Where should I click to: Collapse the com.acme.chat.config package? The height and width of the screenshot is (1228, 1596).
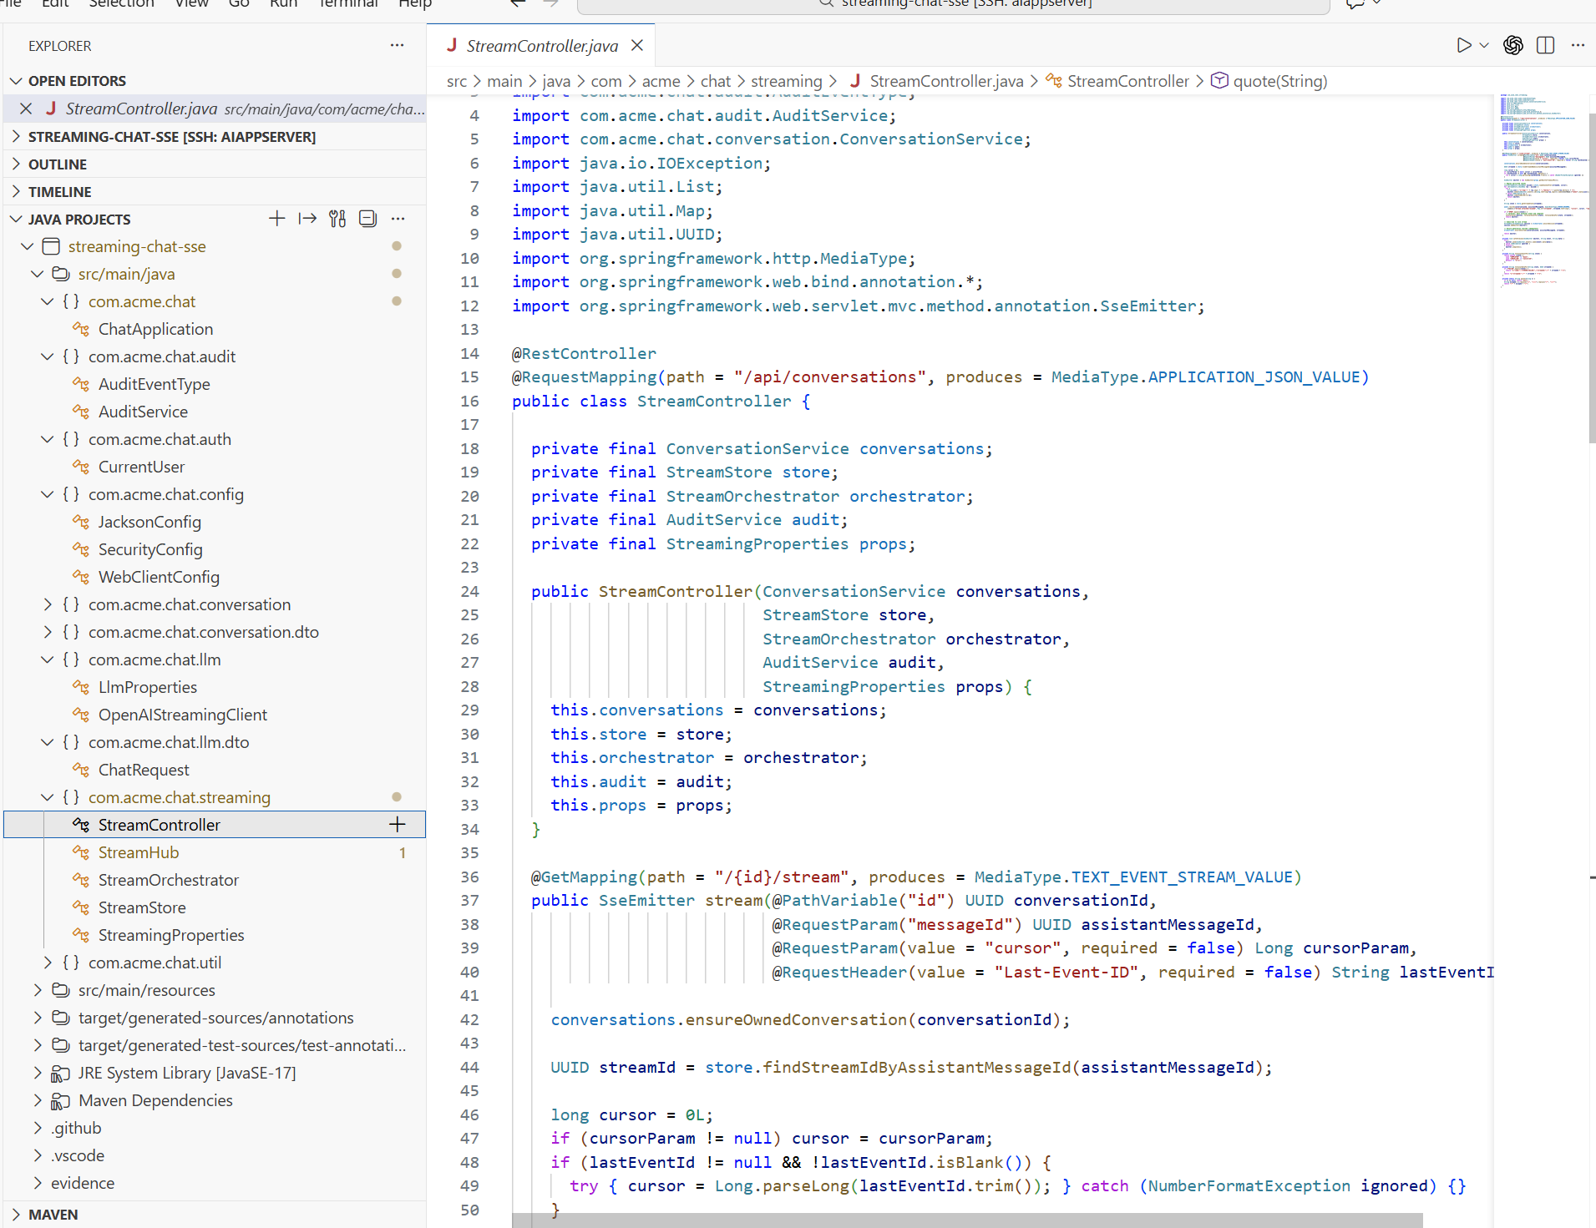coord(47,493)
